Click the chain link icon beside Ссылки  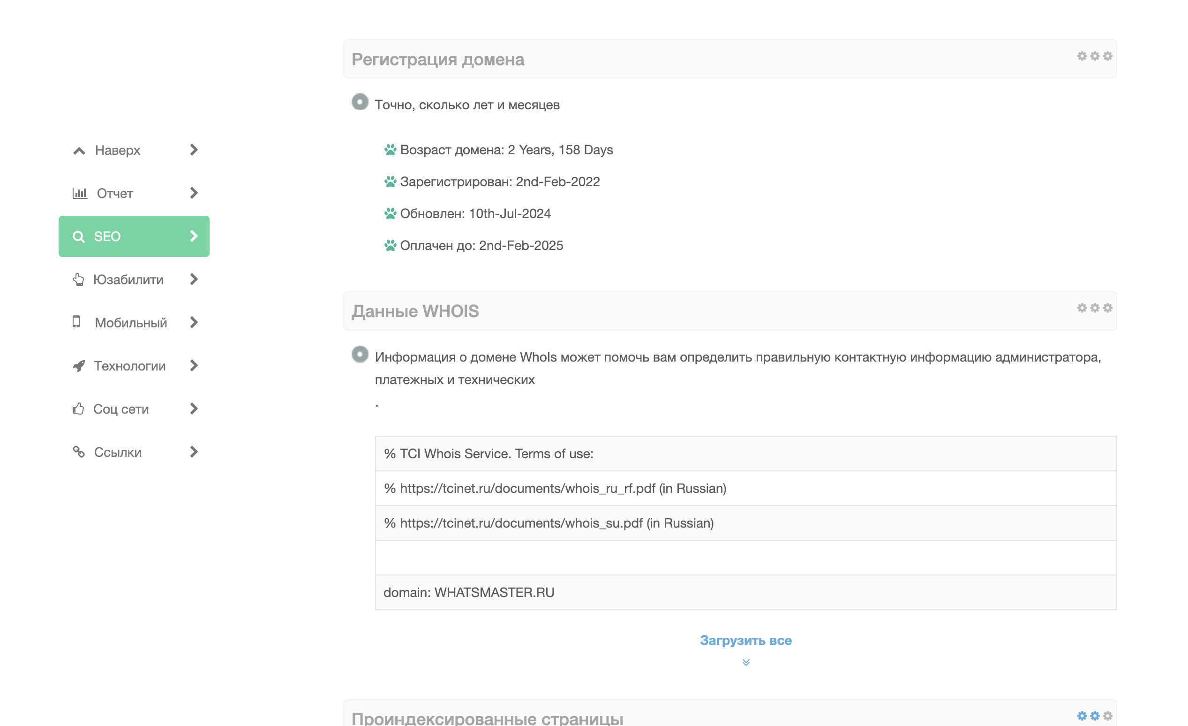click(79, 452)
